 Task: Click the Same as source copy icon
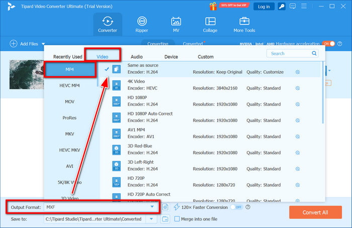pyautogui.click(x=116, y=69)
